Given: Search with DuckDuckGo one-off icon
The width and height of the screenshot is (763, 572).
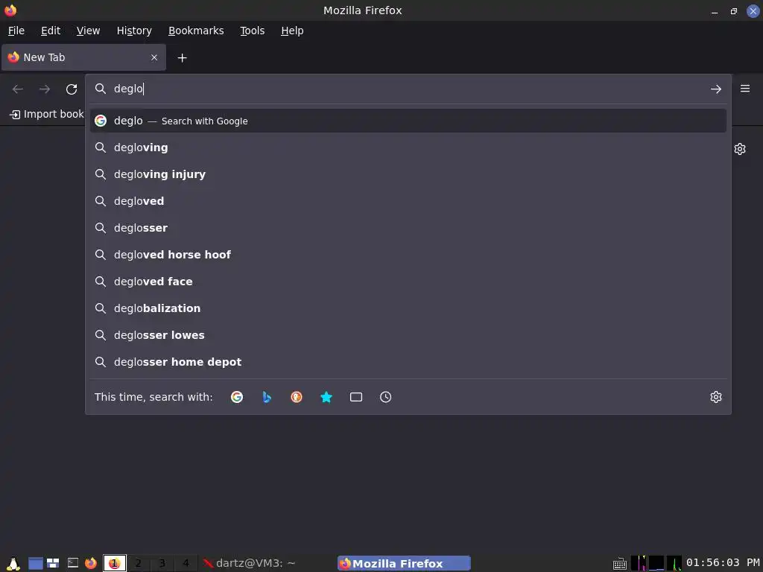Looking at the screenshot, I should click(297, 397).
